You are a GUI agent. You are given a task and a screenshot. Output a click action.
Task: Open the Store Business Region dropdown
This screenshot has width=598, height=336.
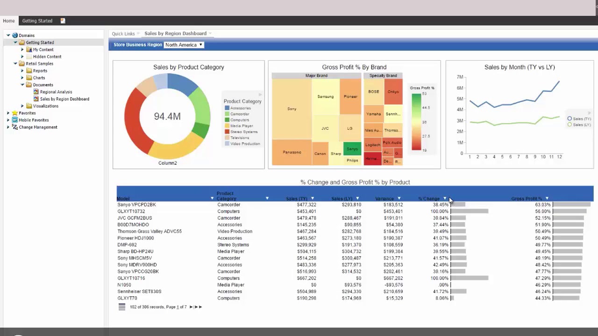click(184, 45)
